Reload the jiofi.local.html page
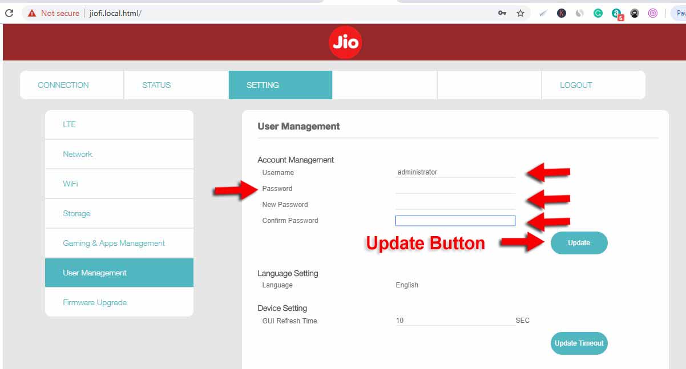 (10, 13)
